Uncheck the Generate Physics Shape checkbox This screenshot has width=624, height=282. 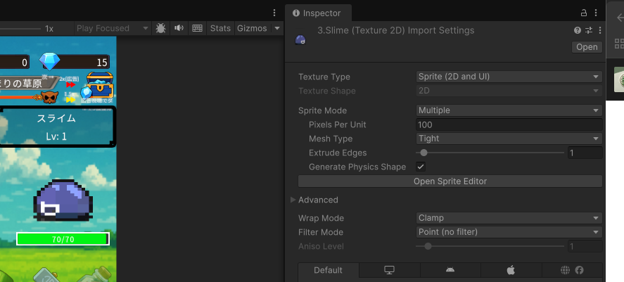(421, 167)
